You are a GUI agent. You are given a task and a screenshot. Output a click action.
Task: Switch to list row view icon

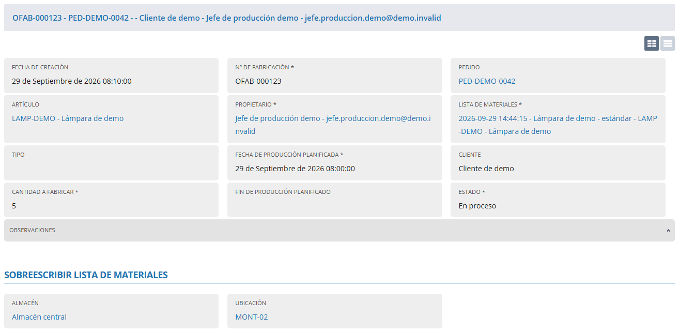click(x=668, y=43)
